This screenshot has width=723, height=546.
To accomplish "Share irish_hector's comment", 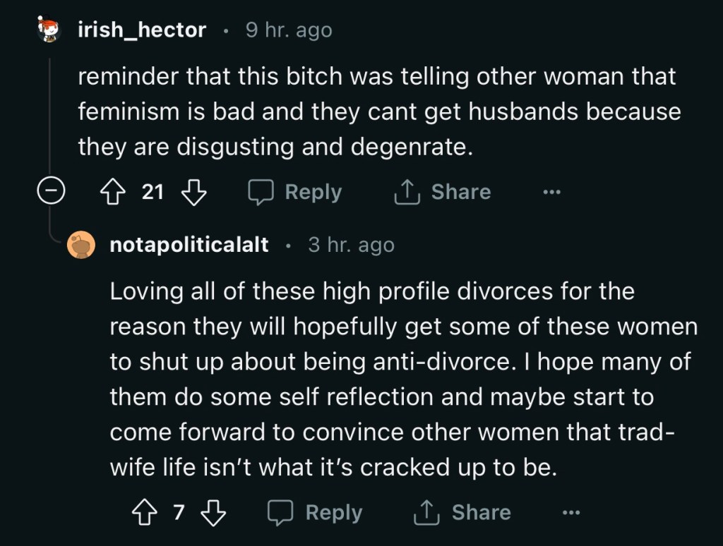I will point(442,192).
